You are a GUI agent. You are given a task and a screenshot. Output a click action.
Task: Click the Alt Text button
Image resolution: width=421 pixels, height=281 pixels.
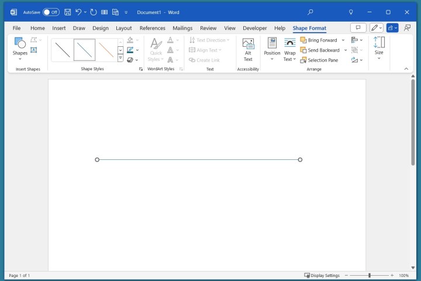tap(248, 49)
